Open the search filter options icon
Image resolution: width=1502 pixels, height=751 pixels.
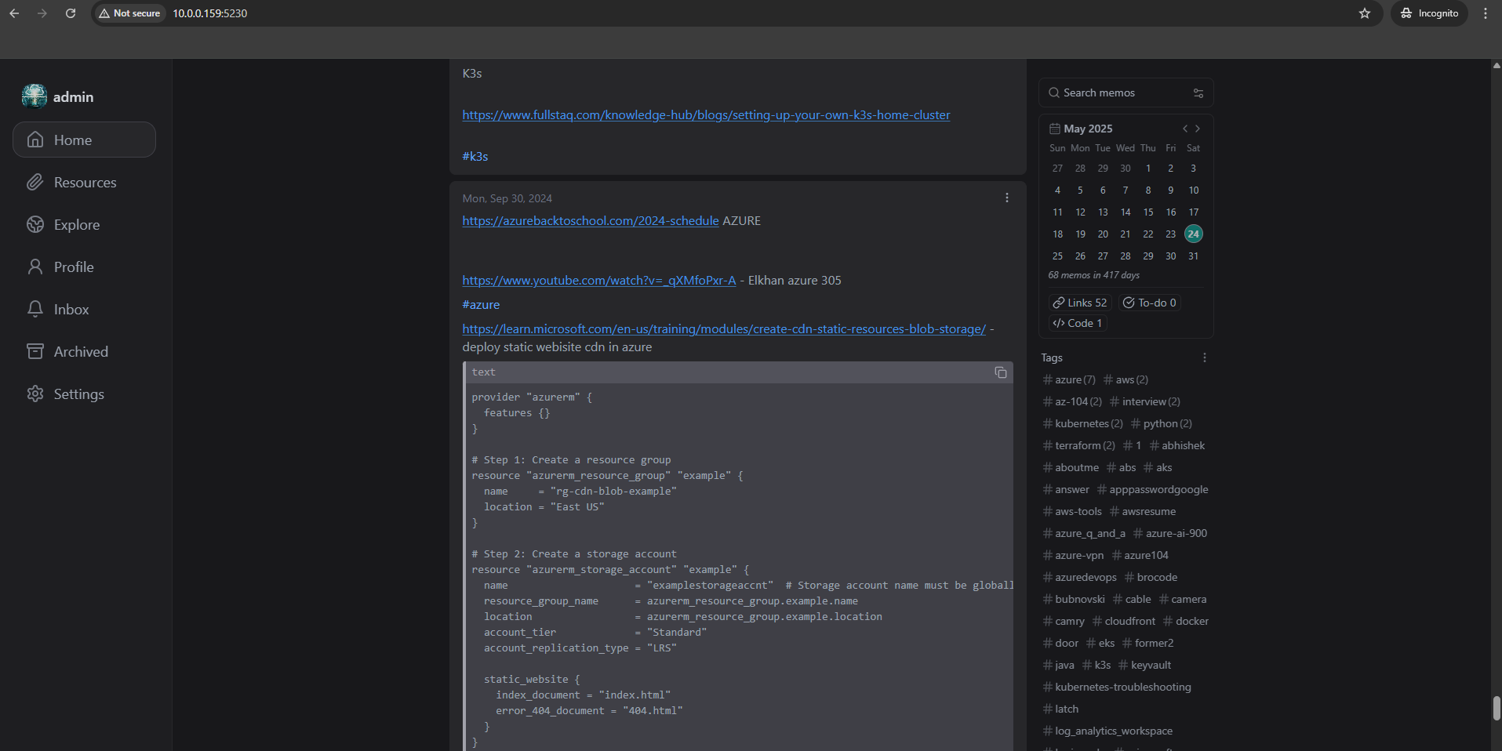click(x=1198, y=93)
